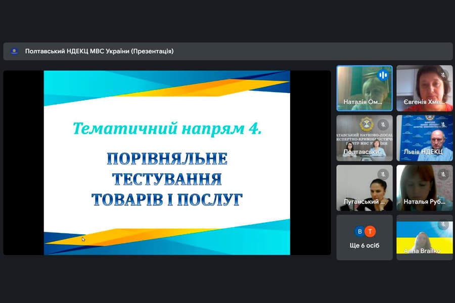Select Євгенія's video tile
This screenshot has width=455, height=303.
tap(425, 88)
